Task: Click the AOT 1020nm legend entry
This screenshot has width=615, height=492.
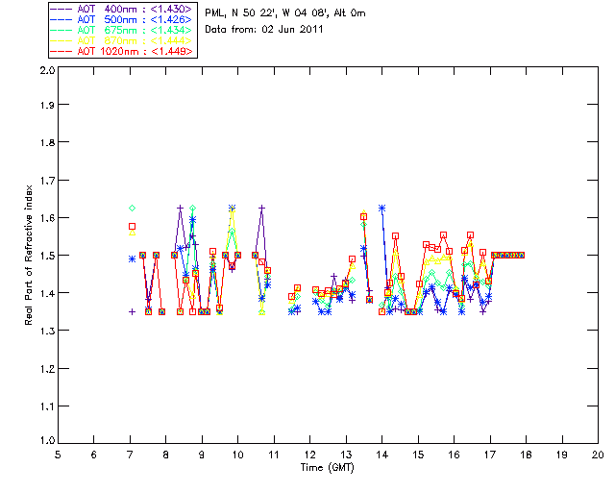Action: click(123, 51)
